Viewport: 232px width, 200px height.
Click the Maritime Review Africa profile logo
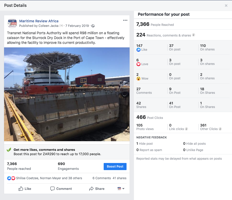12,23
